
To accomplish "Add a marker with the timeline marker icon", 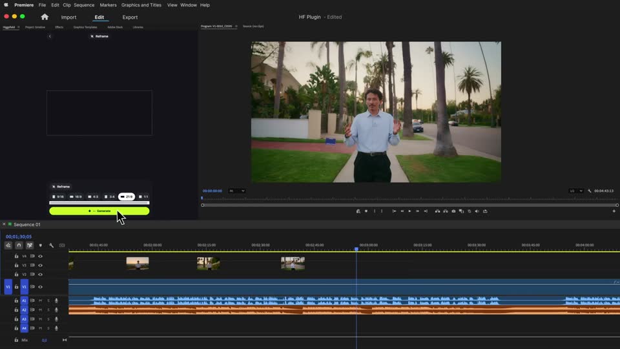I will (40, 246).
